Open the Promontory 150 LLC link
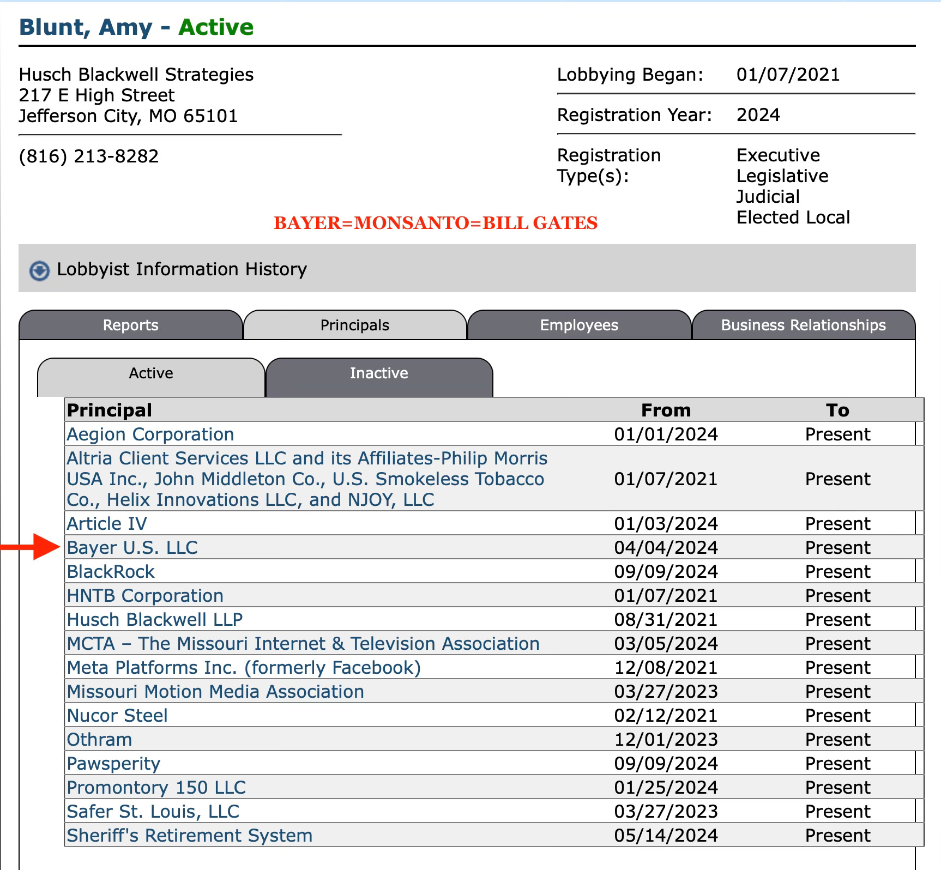The image size is (941, 870). (x=156, y=788)
